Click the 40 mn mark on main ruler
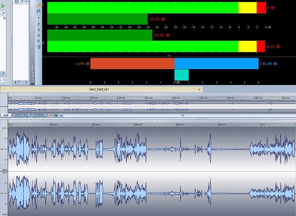The height and width of the screenshot is (216, 296). tap(180, 125)
